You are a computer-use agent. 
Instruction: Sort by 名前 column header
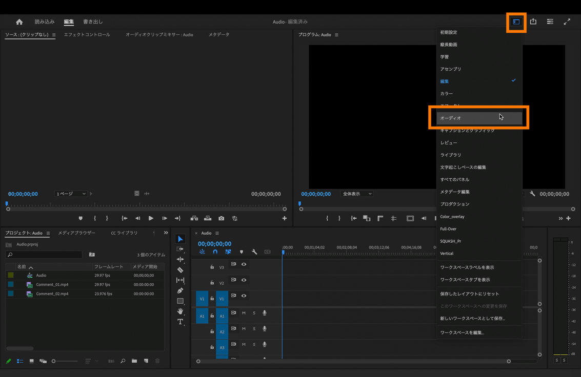click(22, 267)
